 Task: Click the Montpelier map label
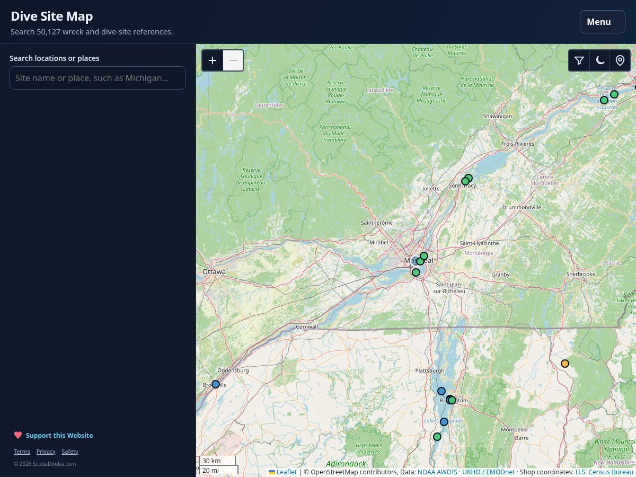tap(515, 430)
